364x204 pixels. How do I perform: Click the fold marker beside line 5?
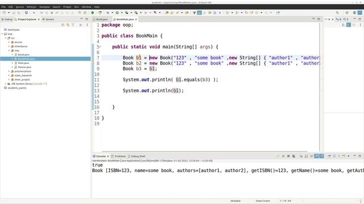(101, 46)
